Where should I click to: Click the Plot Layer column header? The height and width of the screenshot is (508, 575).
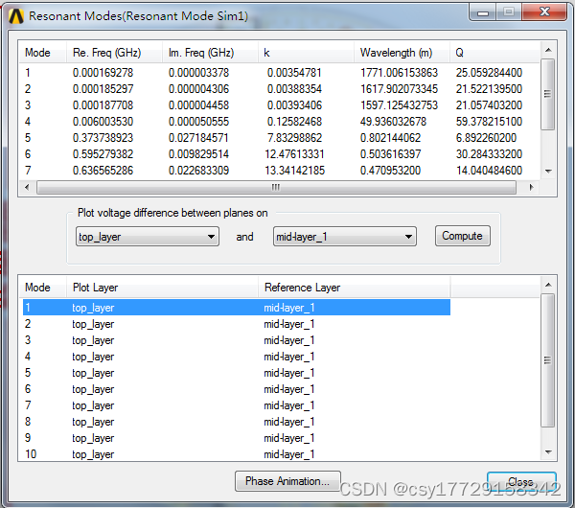point(163,288)
